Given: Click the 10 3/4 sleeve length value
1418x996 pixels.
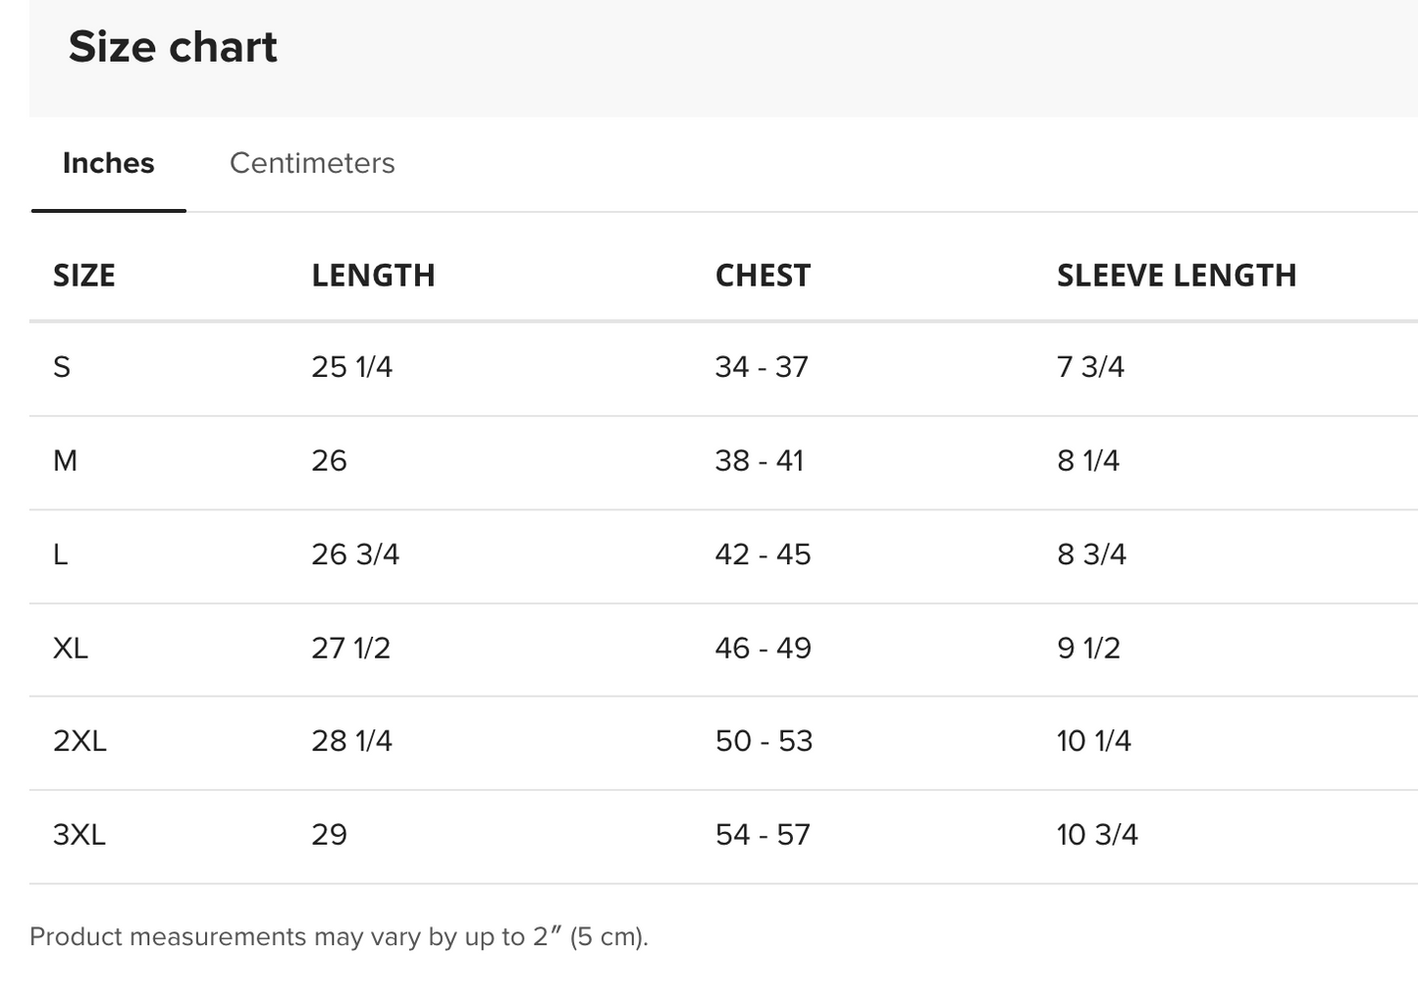Looking at the screenshot, I should click(1097, 835).
